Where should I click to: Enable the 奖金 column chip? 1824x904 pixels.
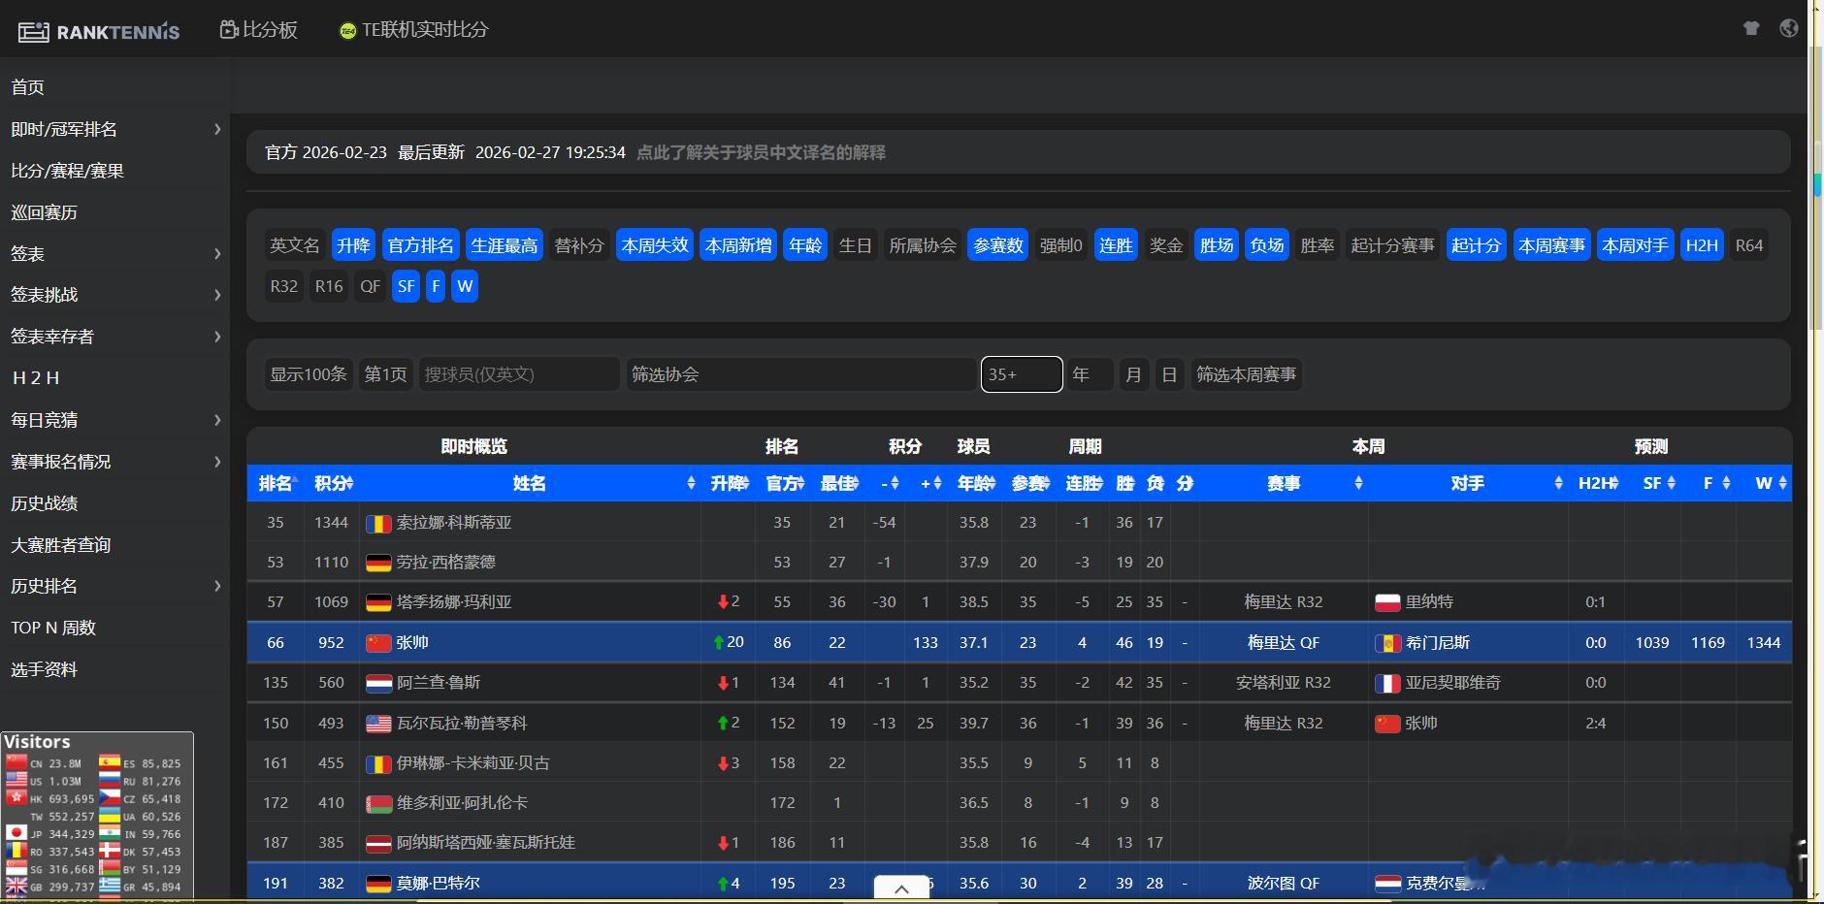click(1166, 245)
